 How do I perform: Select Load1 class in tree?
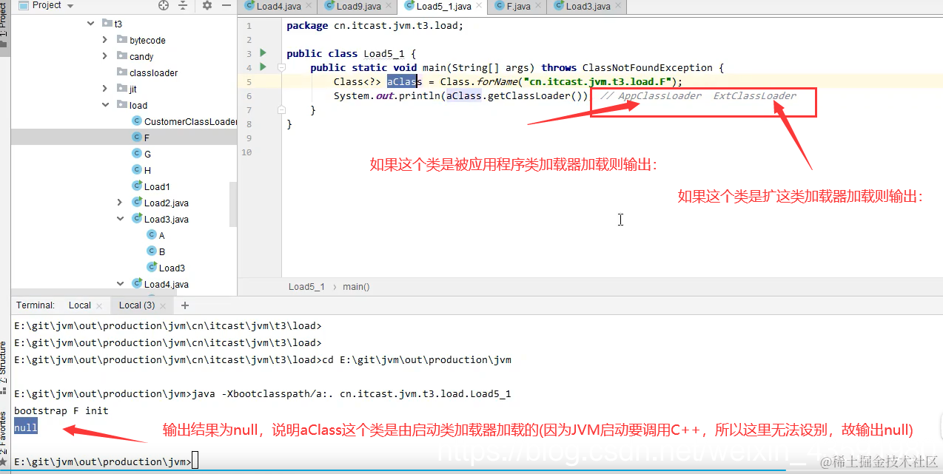point(151,186)
